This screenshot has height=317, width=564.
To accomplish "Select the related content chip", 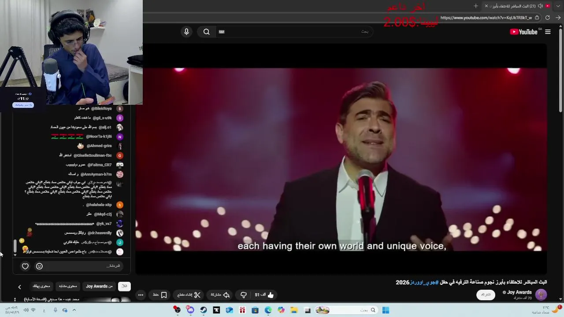I will coord(68,286).
